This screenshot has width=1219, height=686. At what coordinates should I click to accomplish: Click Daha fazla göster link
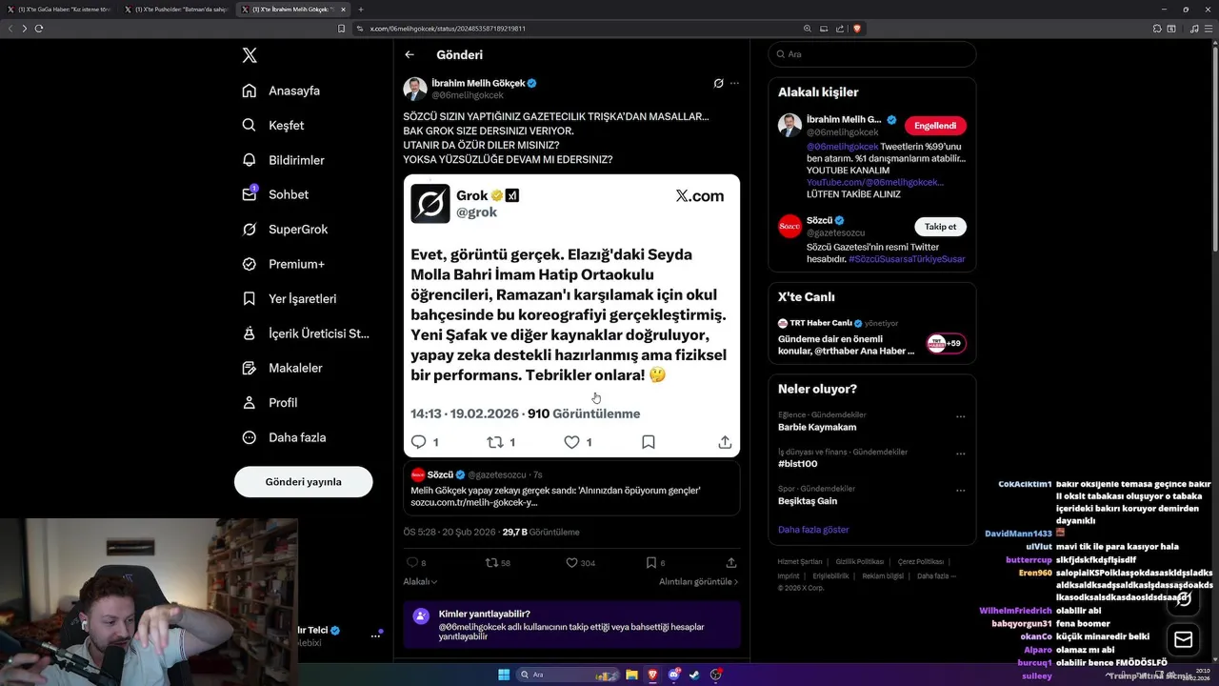[x=813, y=530]
